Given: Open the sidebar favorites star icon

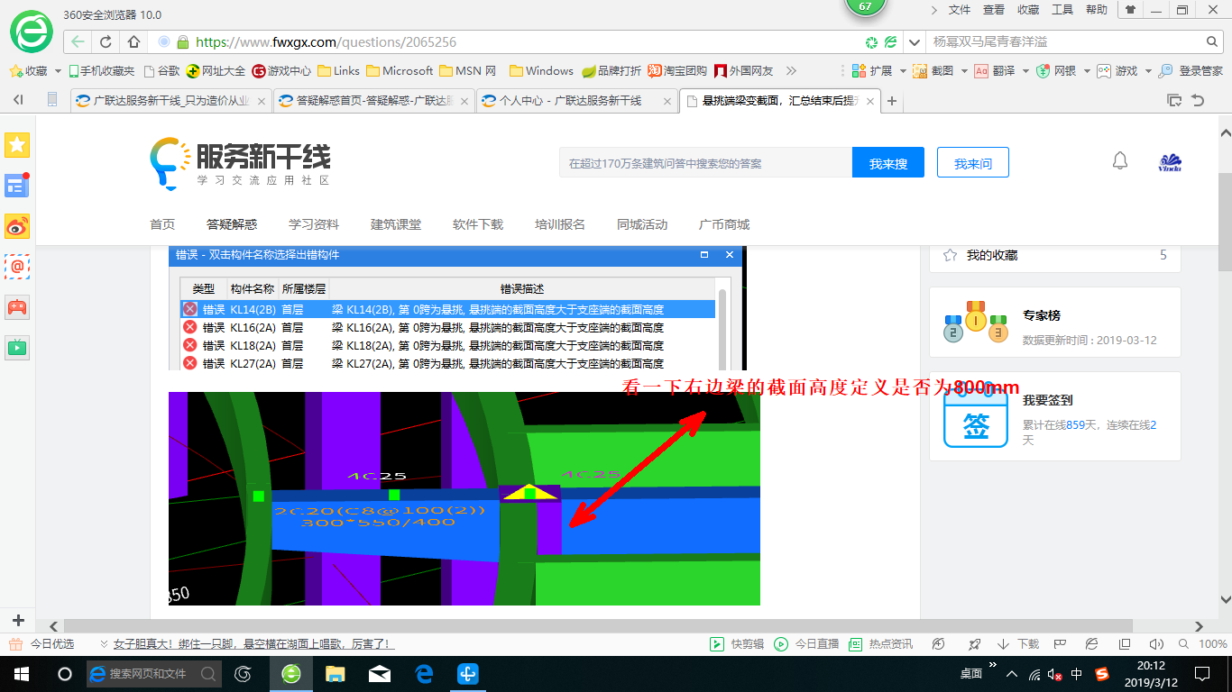Looking at the screenshot, I should click(x=17, y=144).
